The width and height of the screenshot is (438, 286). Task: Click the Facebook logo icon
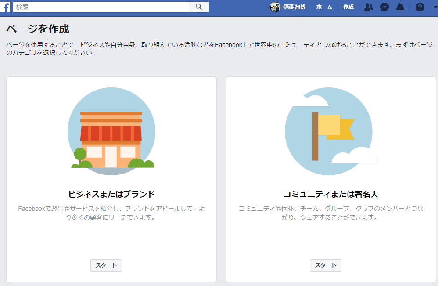tap(5, 7)
